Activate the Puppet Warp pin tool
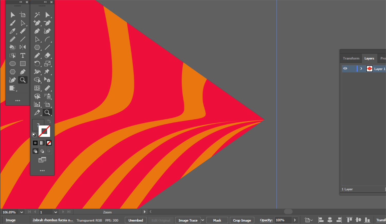 (47, 72)
